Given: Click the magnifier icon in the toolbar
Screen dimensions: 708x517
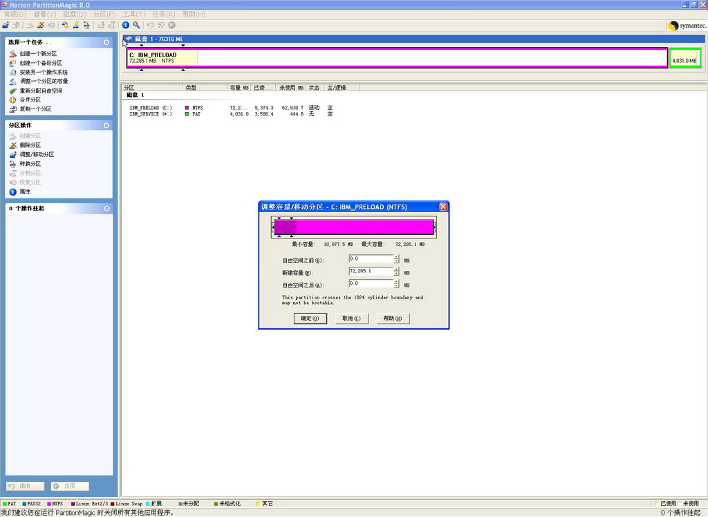Looking at the screenshot, I should click(136, 25).
